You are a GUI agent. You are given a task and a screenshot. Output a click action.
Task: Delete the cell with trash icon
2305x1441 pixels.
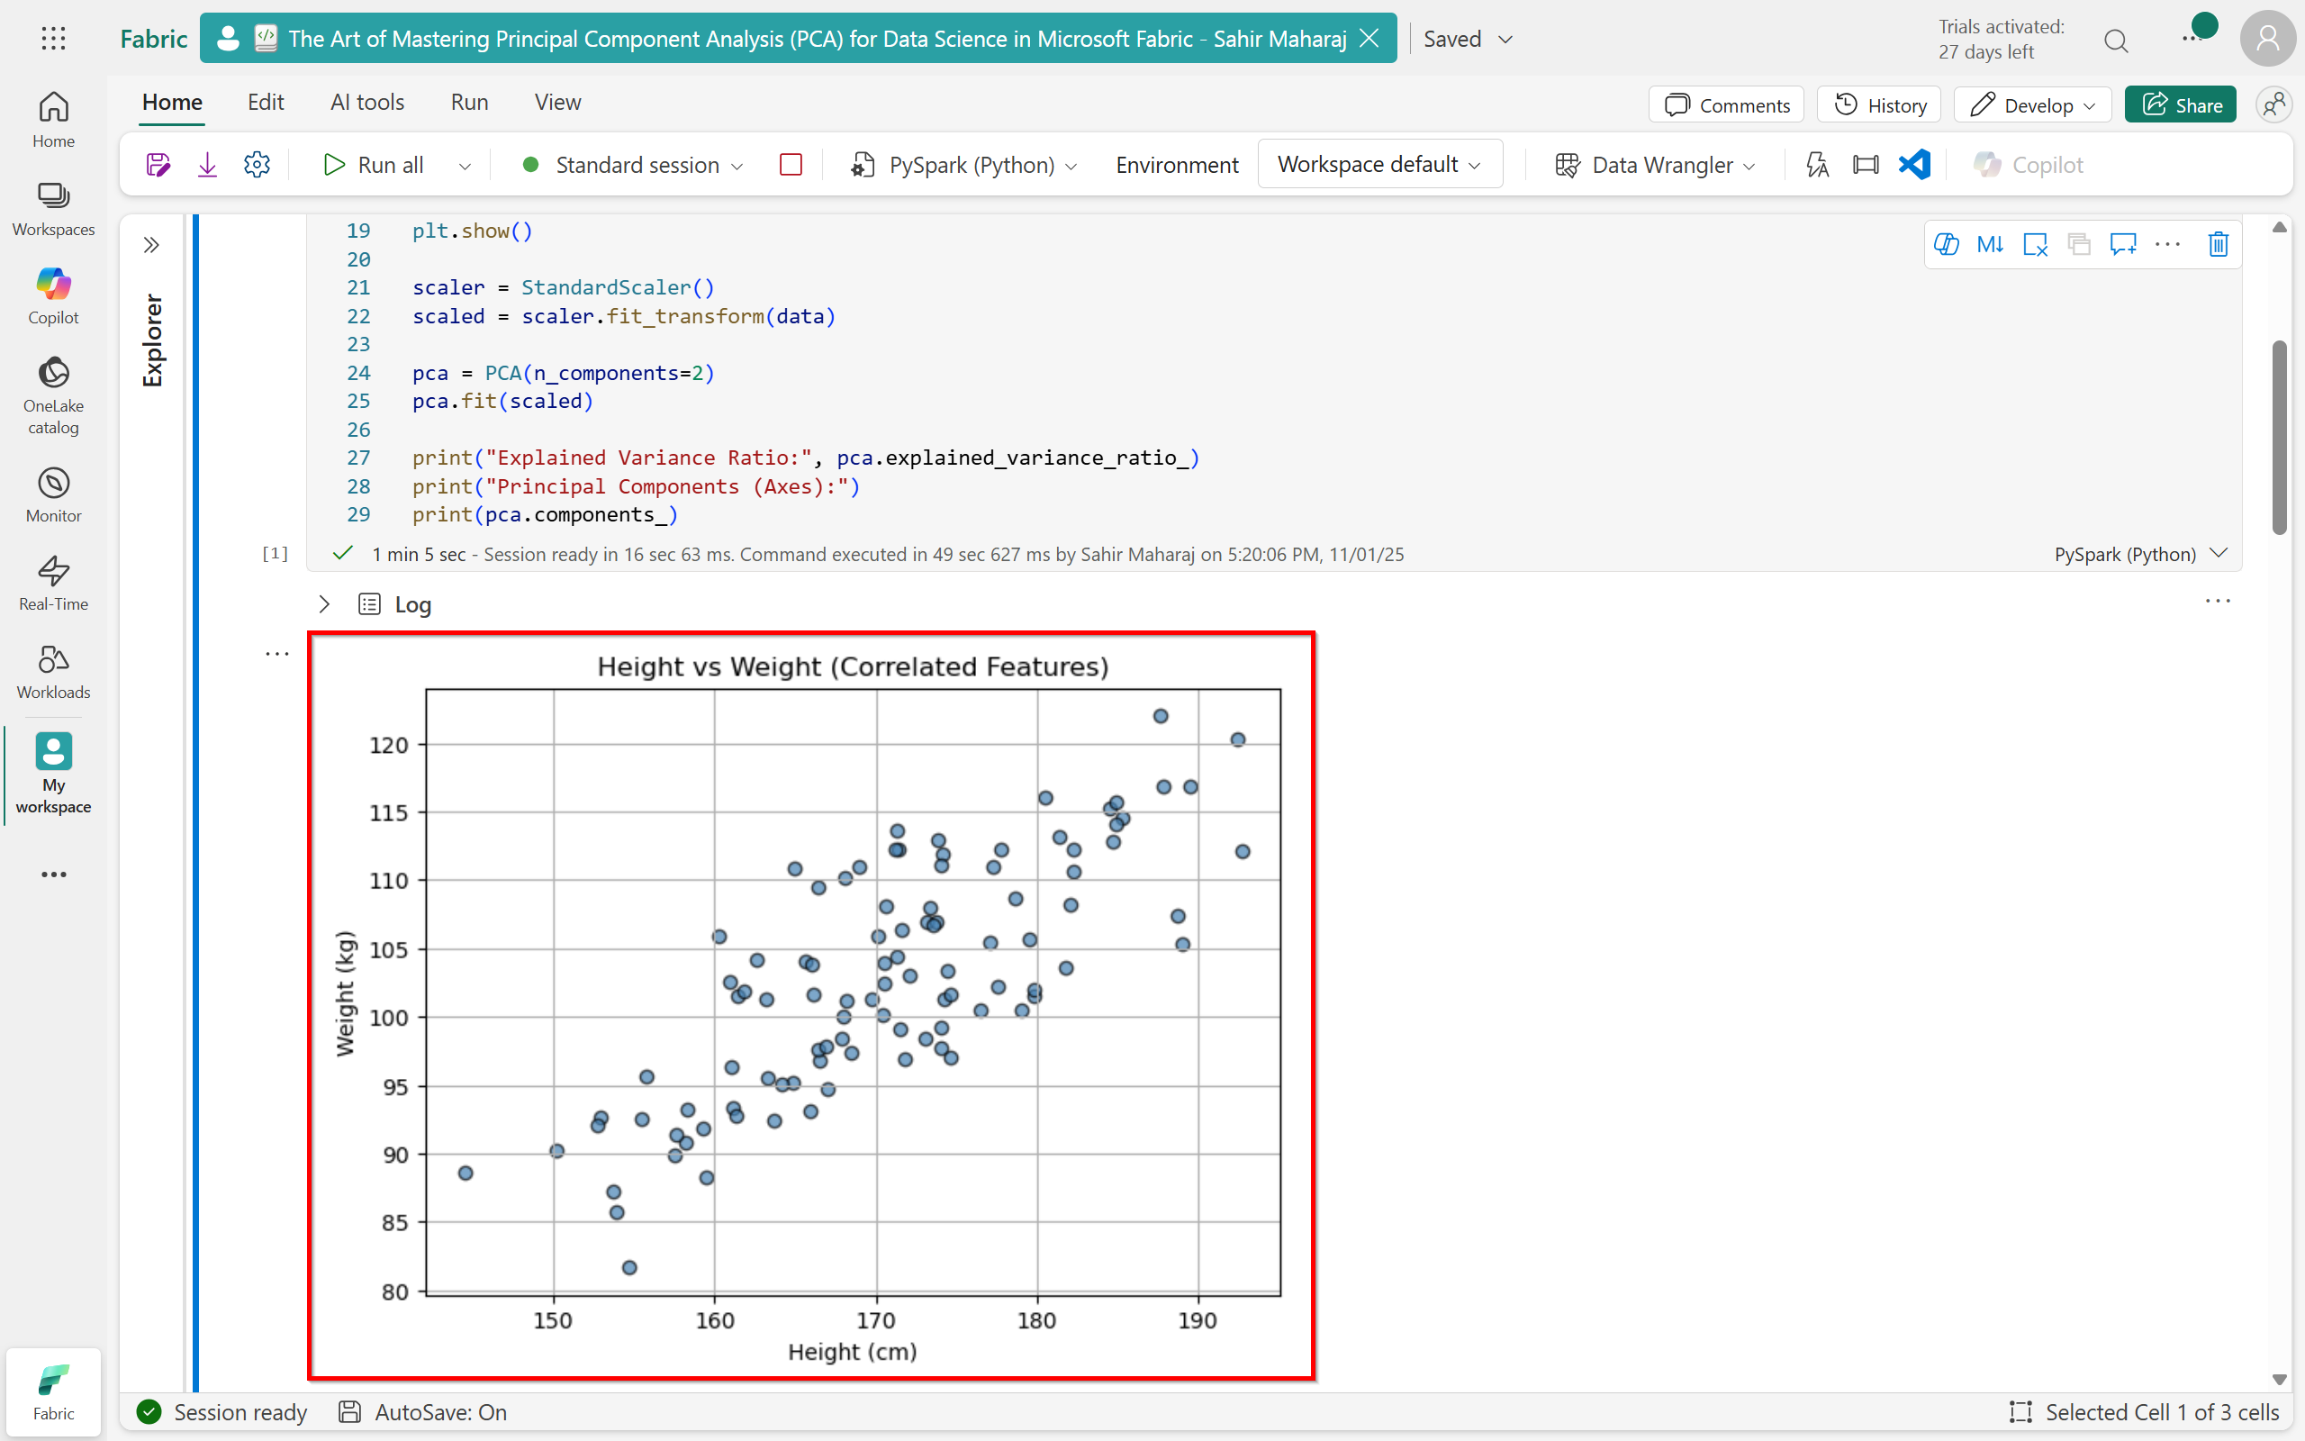(2219, 244)
